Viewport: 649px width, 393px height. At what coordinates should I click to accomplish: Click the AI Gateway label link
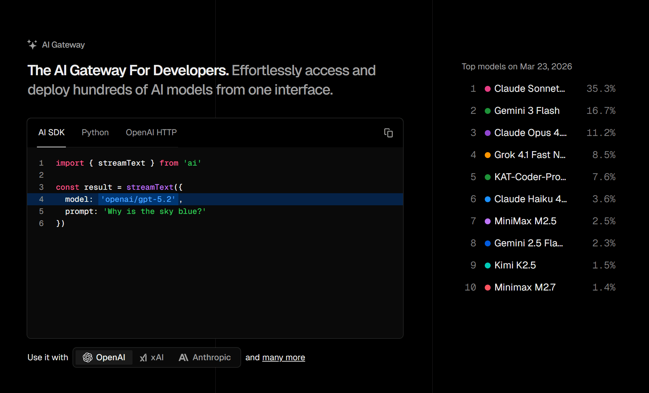coord(63,45)
